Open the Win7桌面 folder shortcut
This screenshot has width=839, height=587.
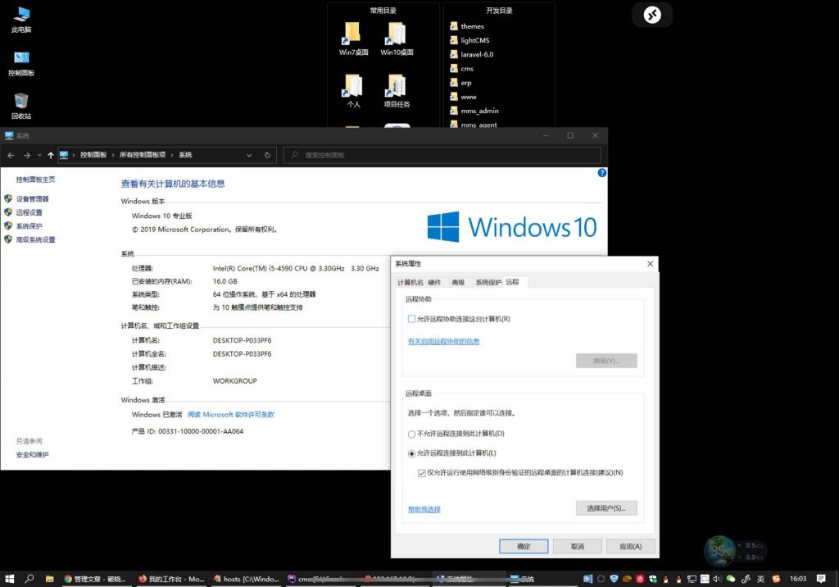(x=353, y=39)
